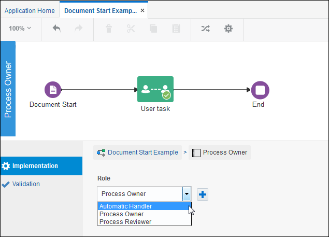The width and height of the screenshot is (329, 237).
Task: Open the 100% zoom level dropdown
Action: (20, 29)
